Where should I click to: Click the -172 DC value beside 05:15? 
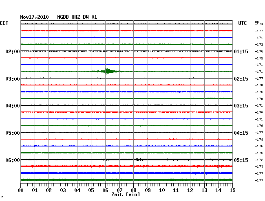pos(259,160)
